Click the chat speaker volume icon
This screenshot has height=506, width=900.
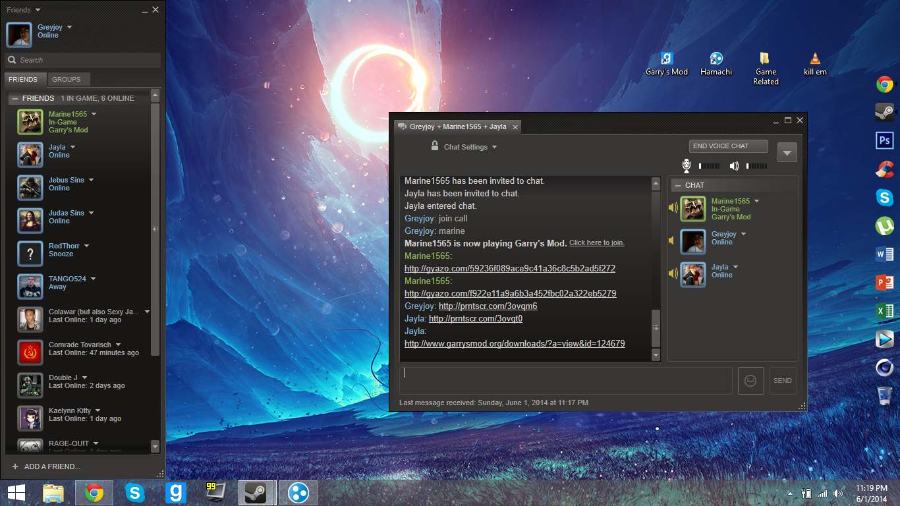point(734,166)
